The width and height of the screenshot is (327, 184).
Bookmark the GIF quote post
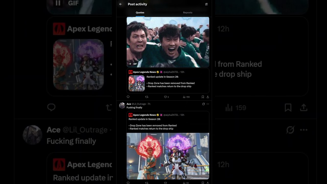click(203, 97)
